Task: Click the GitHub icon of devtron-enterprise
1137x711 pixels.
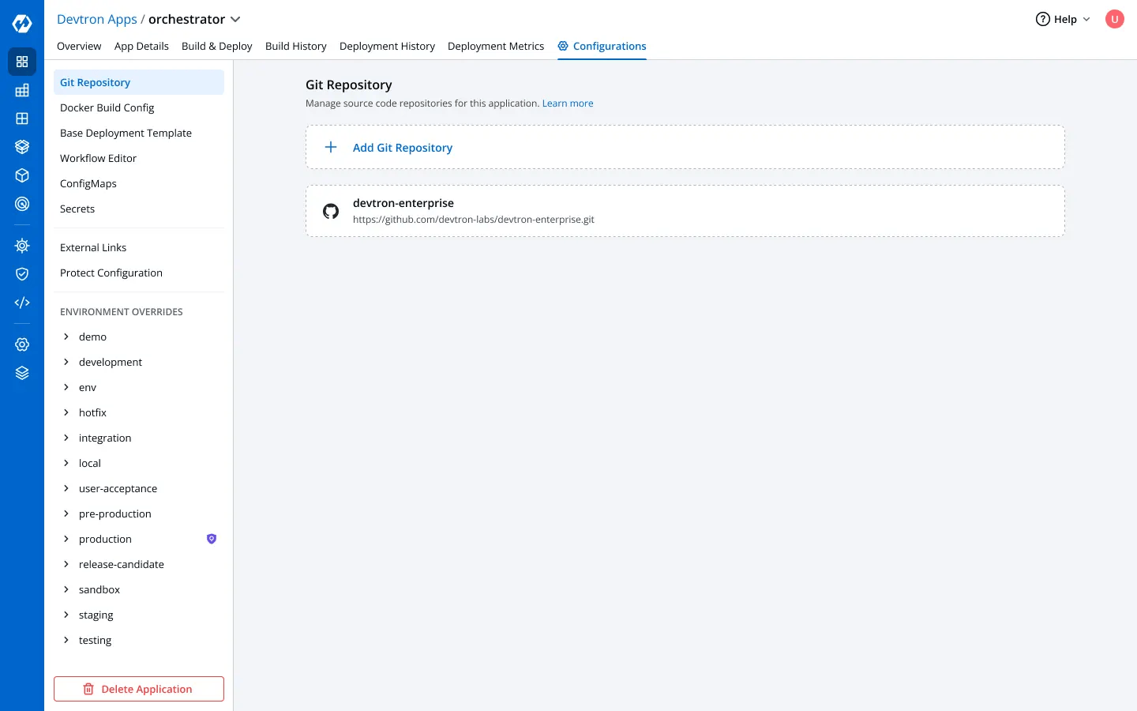Action: (331, 211)
